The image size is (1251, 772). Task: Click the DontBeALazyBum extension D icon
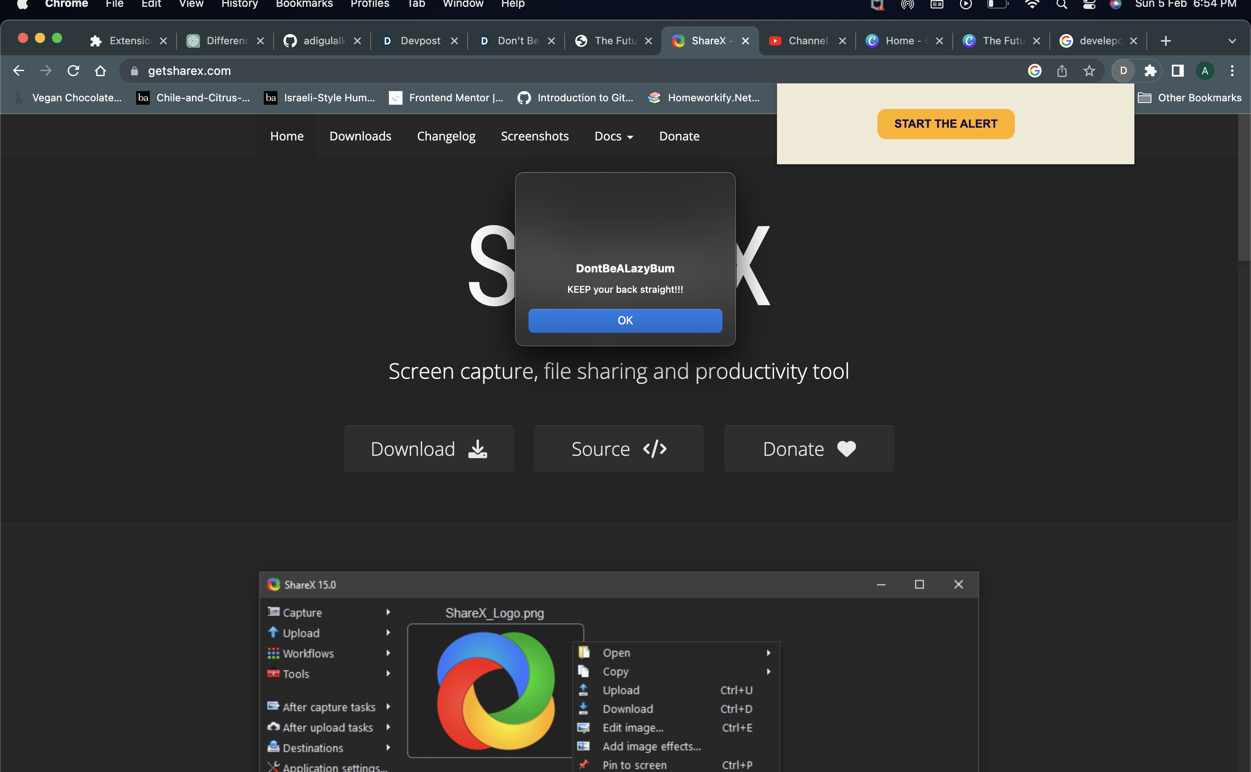(1123, 71)
